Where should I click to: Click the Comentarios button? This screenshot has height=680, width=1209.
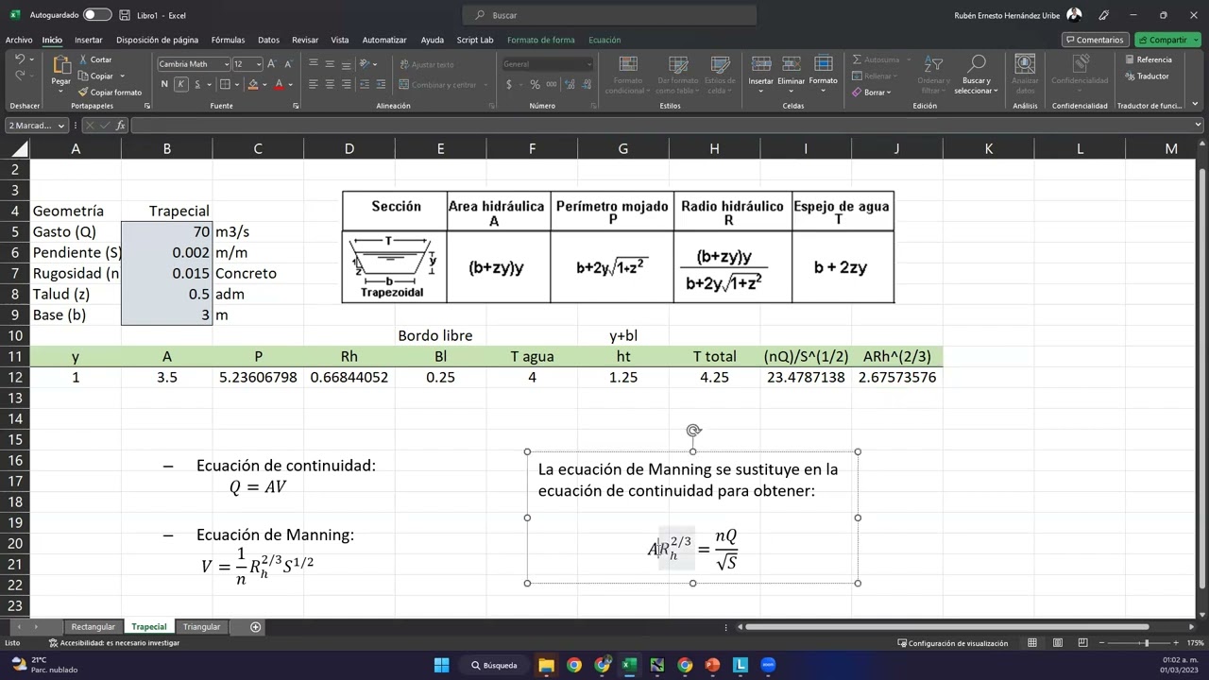pos(1096,40)
